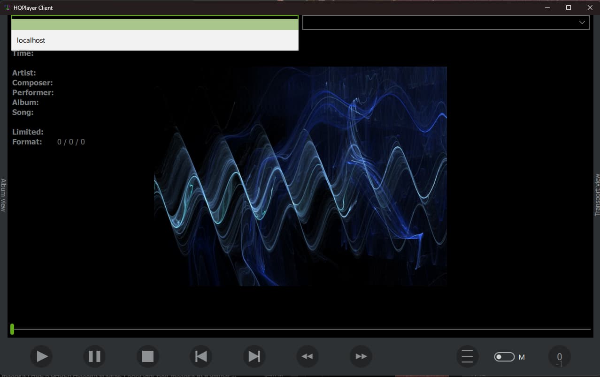This screenshot has height=377, width=600.
Task: Skip to the previous track
Action: pos(201,357)
